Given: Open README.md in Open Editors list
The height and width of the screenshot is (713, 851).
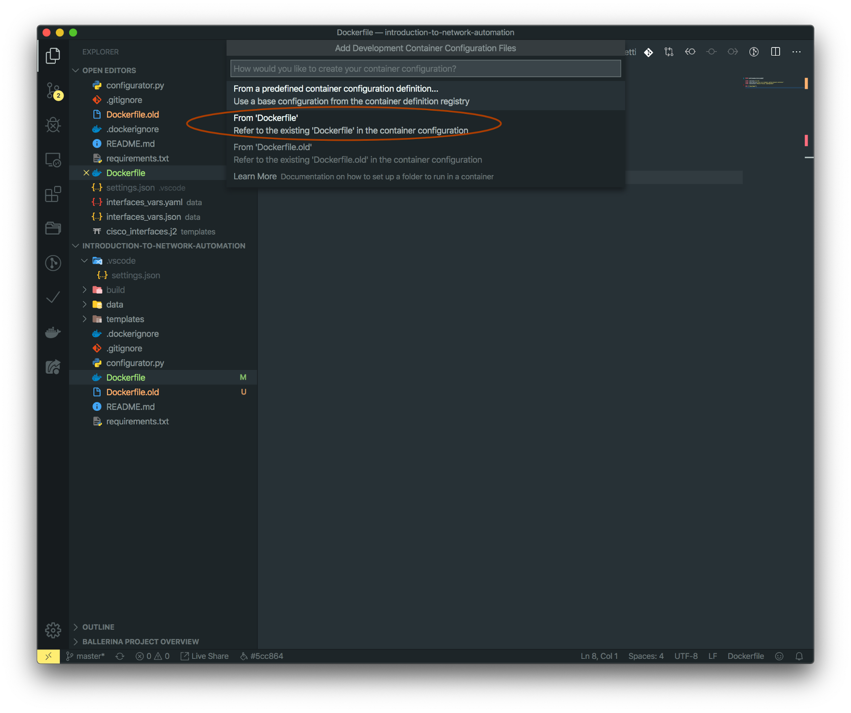Looking at the screenshot, I should pos(130,144).
